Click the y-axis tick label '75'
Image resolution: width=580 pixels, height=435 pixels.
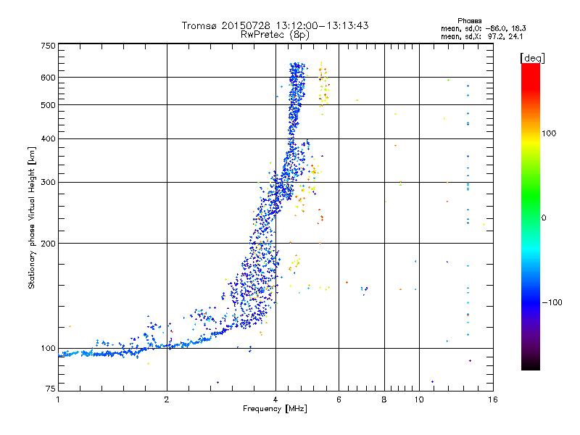pyautogui.click(x=51, y=389)
